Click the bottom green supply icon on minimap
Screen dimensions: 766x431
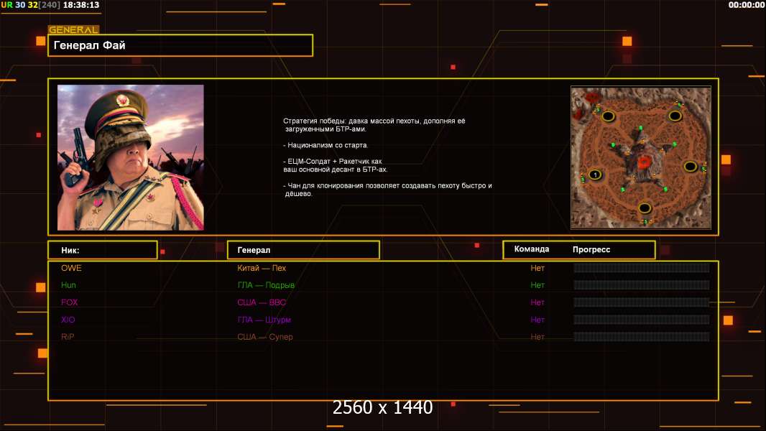(645, 221)
